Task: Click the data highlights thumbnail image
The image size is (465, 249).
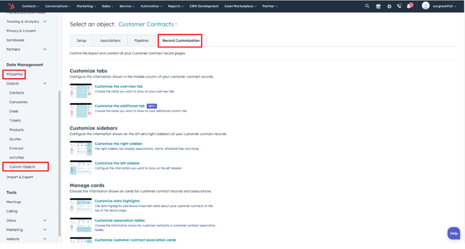Action: 80,205
